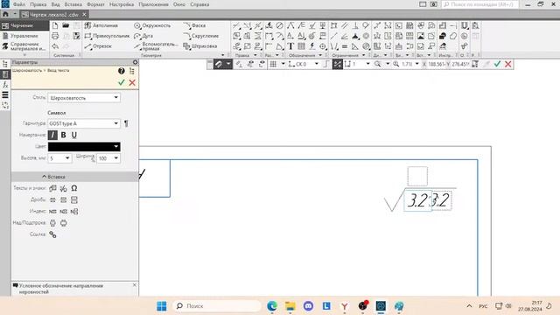This screenshot has width=560, height=315.
Task: Select the Управление toolset
Action: click(24, 36)
